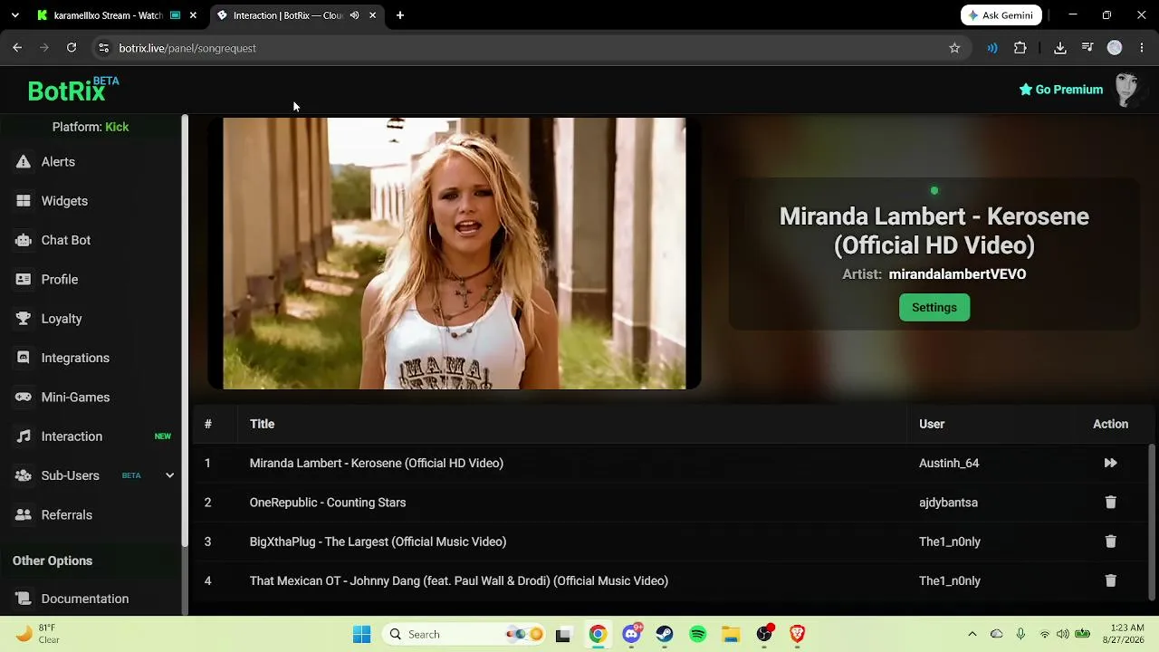
Task: Open the Chrome profile avatar
Action: [x=1115, y=48]
